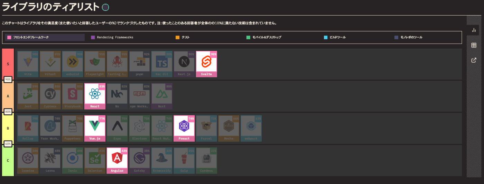Select the Mocha tile

(229, 129)
